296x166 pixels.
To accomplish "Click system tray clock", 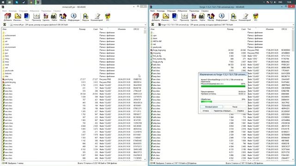I will (x=289, y=2).
